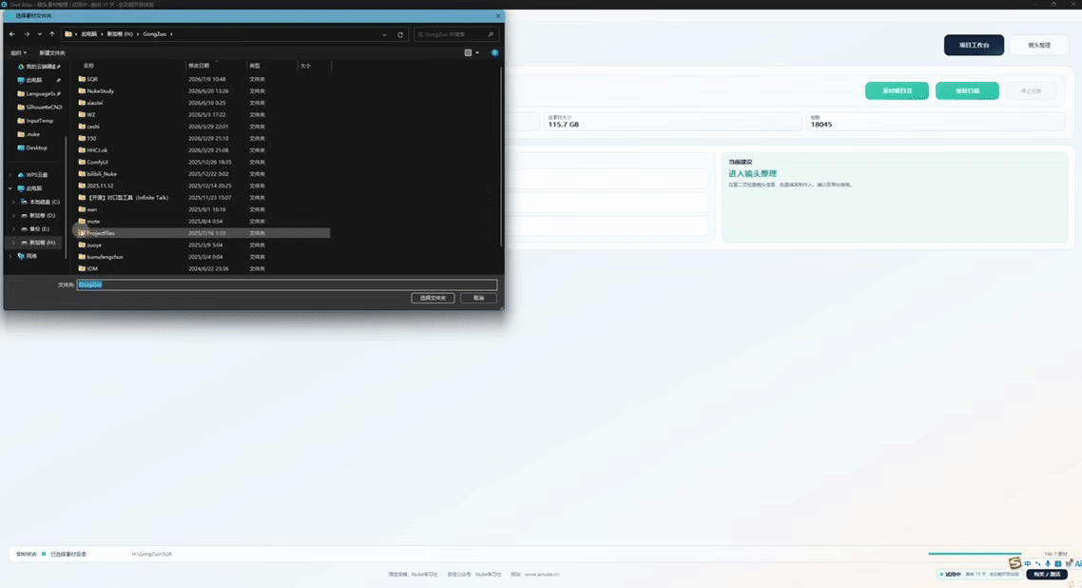Click the search magnifier icon
1082x588 pixels.
coord(491,34)
